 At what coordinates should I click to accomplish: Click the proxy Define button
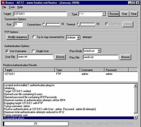coord(128,24)
